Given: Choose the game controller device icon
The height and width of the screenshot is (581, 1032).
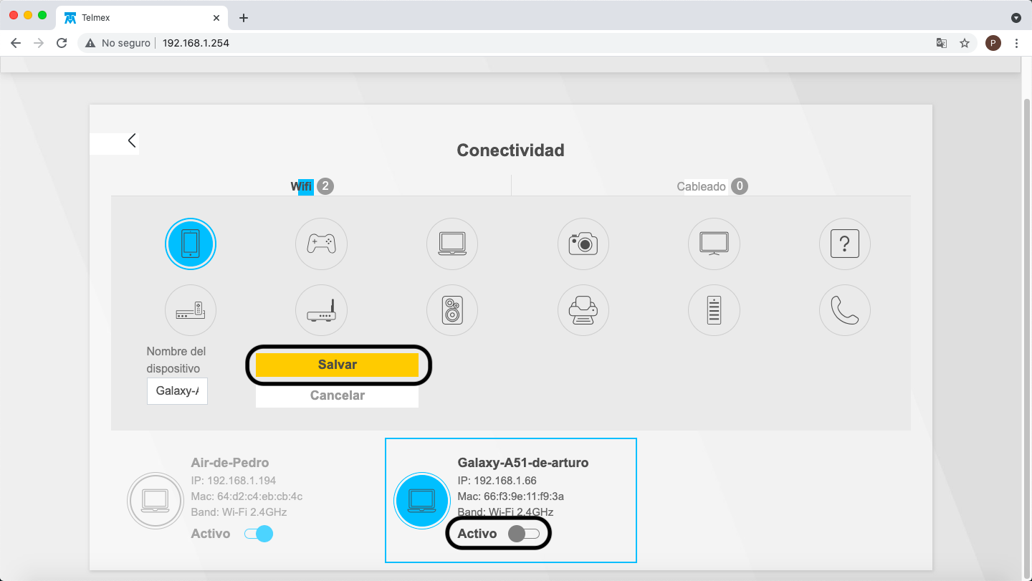Looking at the screenshot, I should [x=321, y=244].
